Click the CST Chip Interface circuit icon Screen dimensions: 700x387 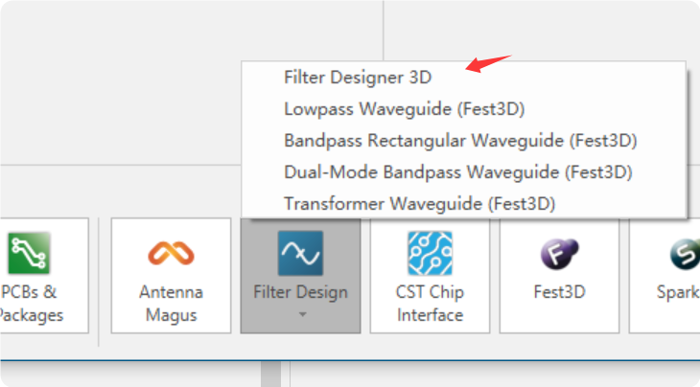tap(430, 253)
